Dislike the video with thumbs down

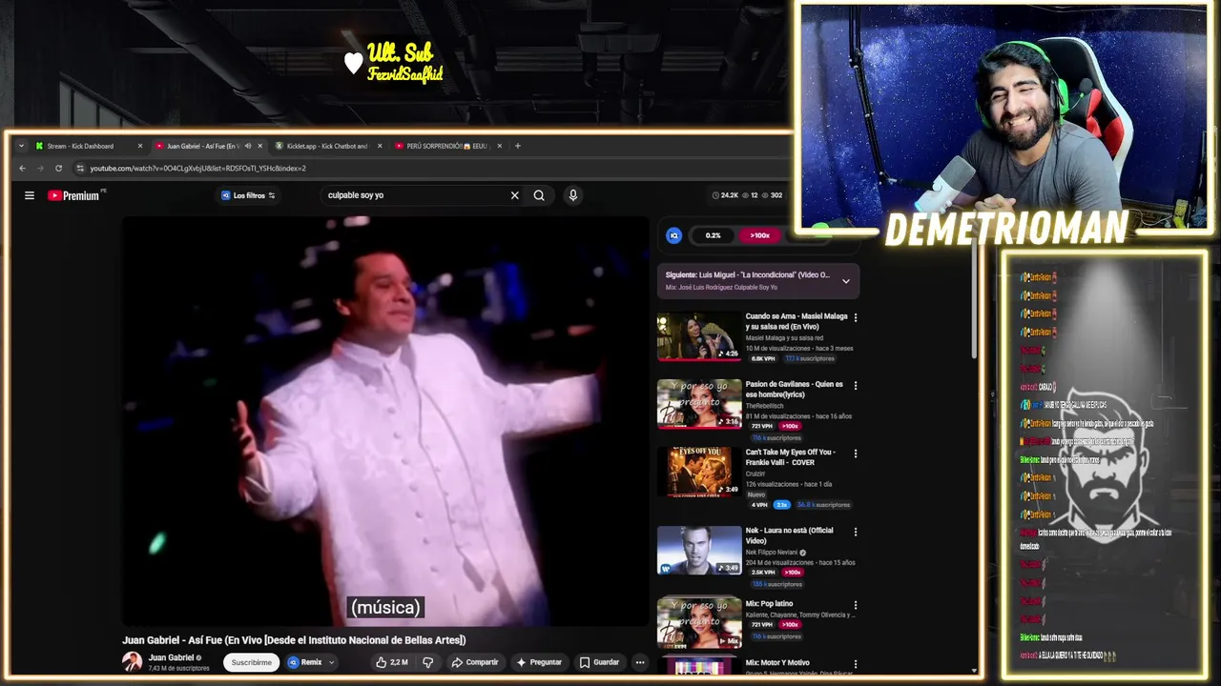tap(427, 662)
